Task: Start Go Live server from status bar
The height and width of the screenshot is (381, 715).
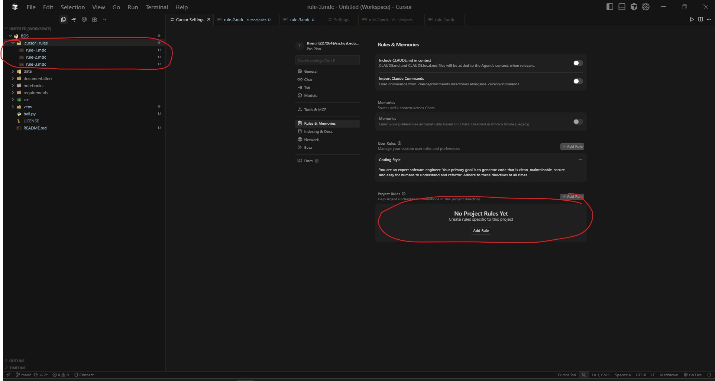Action: 693,375
